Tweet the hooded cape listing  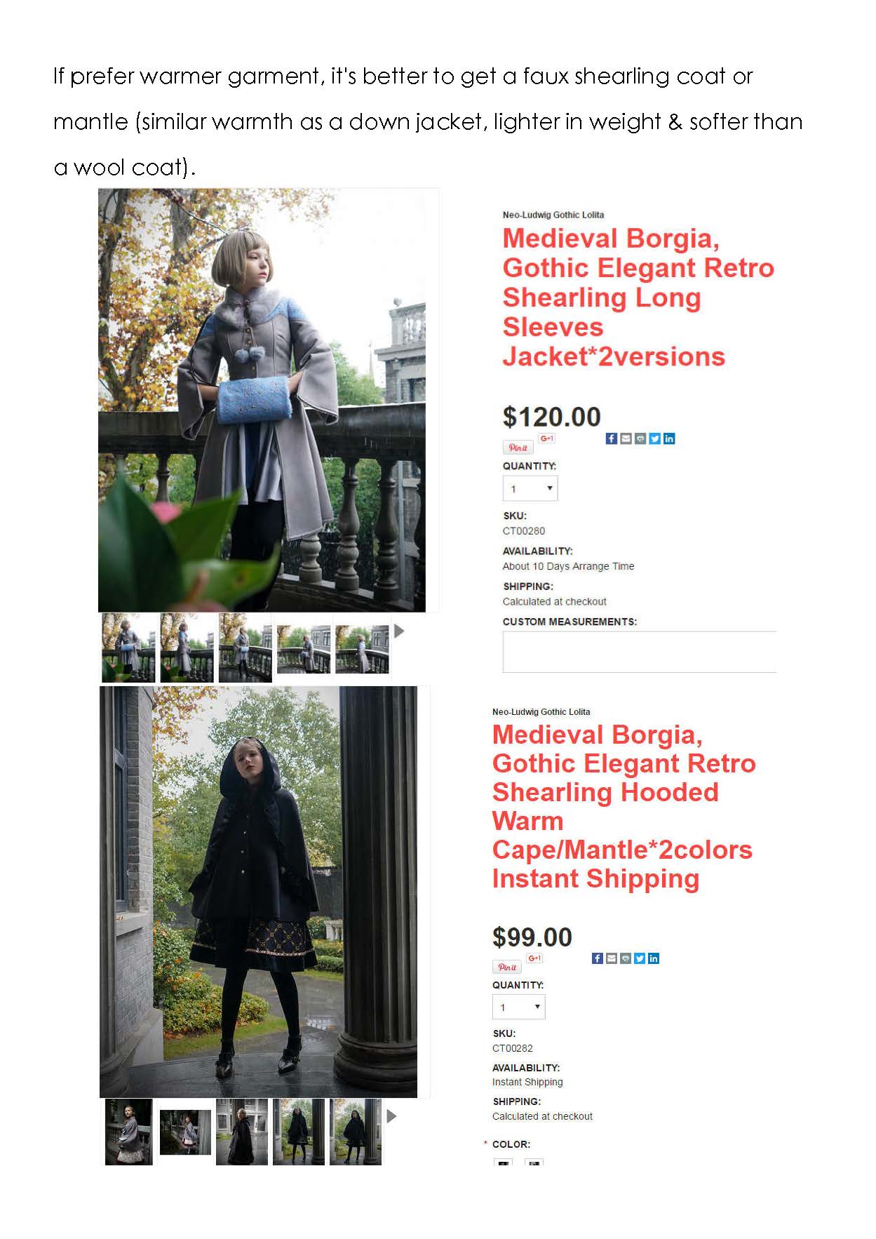click(x=640, y=958)
